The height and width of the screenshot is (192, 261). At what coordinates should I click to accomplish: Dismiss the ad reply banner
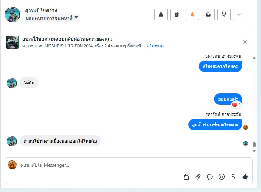pyautogui.click(x=245, y=42)
